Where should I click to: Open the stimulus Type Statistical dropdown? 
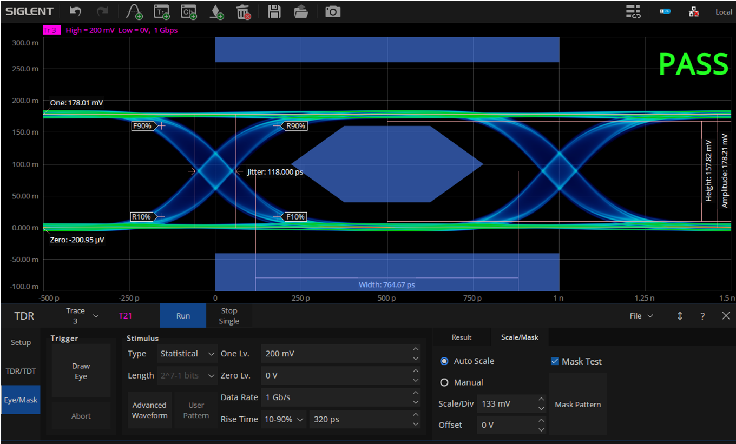tap(187, 354)
